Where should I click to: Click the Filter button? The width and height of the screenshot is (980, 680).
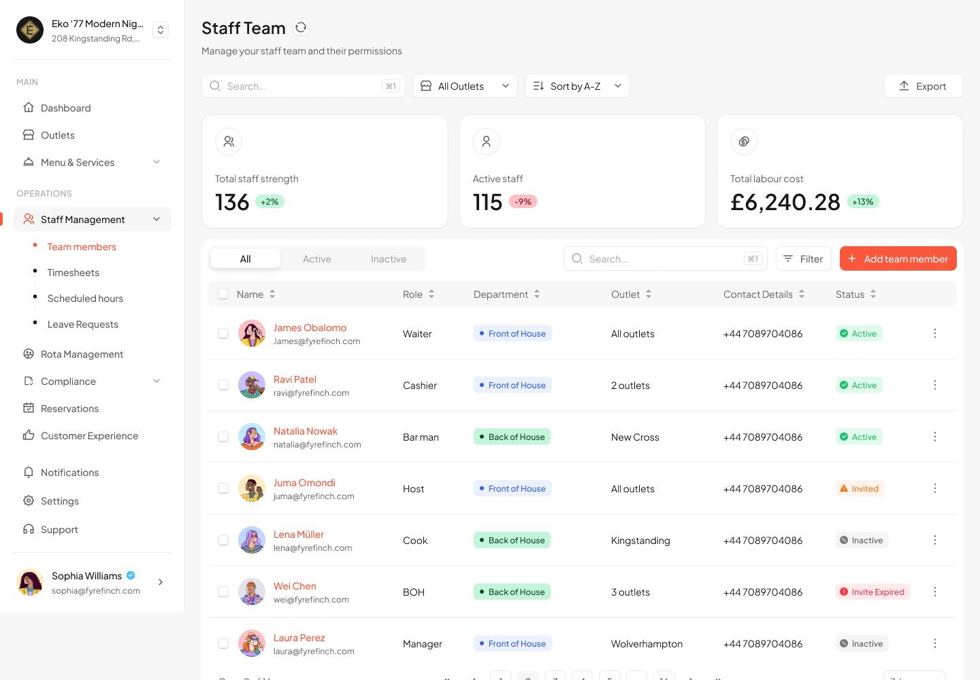point(804,258)
